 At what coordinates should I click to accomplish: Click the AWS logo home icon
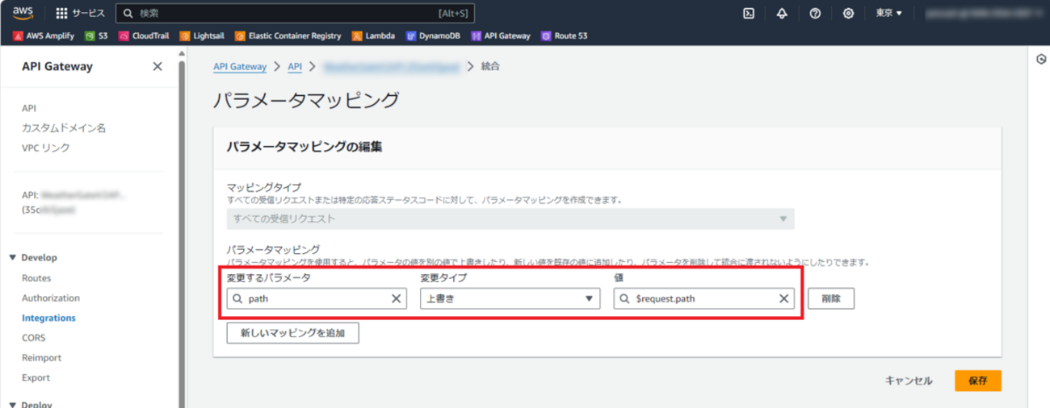22,13
